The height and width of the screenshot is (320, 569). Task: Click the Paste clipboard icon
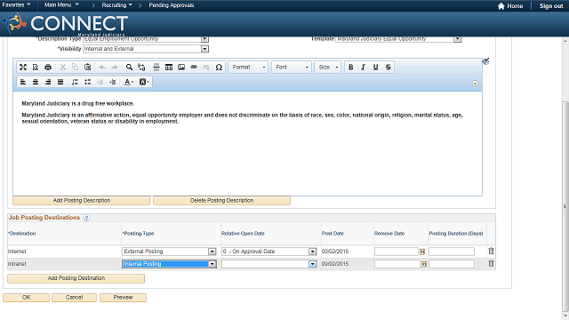[87, 68]
